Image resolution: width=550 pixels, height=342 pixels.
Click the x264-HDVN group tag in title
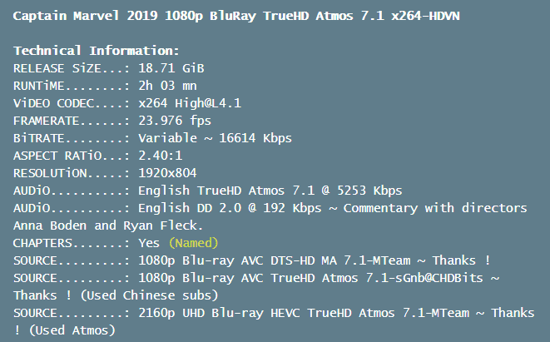(425, 16)
